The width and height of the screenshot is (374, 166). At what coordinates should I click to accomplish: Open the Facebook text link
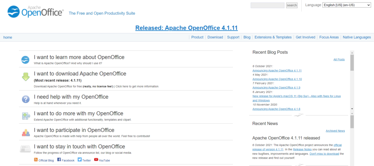(68, 161)
